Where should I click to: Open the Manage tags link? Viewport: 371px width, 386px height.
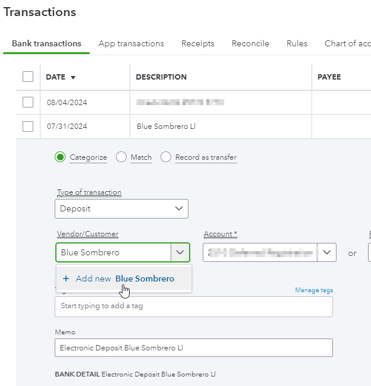[x=314, y=290]
